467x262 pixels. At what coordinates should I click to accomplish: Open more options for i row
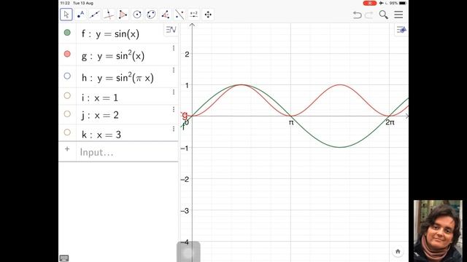tap(174, 92)
